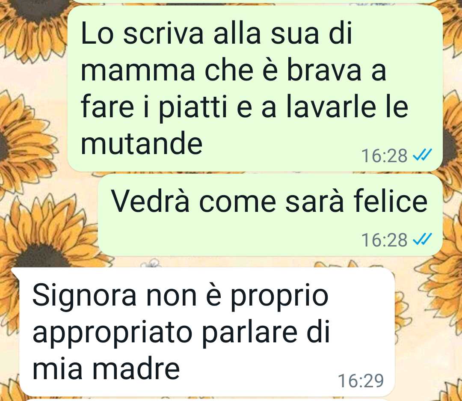Tap blue read receipt under Vedrà come sarà felice
Image resolution: width=462 pixels, height=401 pixels.
(x=423, y=239)
